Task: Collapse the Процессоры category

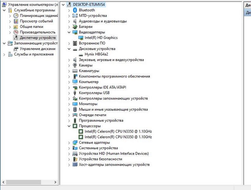Action: (69, 126)
